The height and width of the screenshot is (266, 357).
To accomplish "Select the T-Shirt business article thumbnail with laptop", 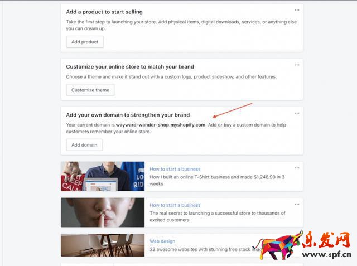I will point(103,176).
